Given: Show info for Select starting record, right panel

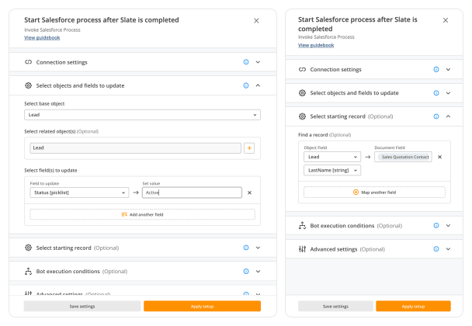Looking at the screenshot, I should tap(436, 116).
